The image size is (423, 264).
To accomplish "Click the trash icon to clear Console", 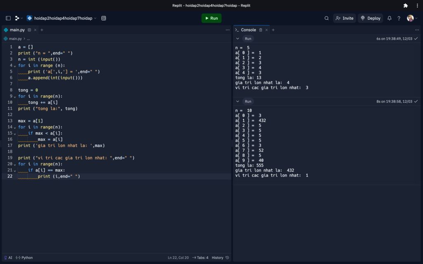I will [x=261, y=30].
